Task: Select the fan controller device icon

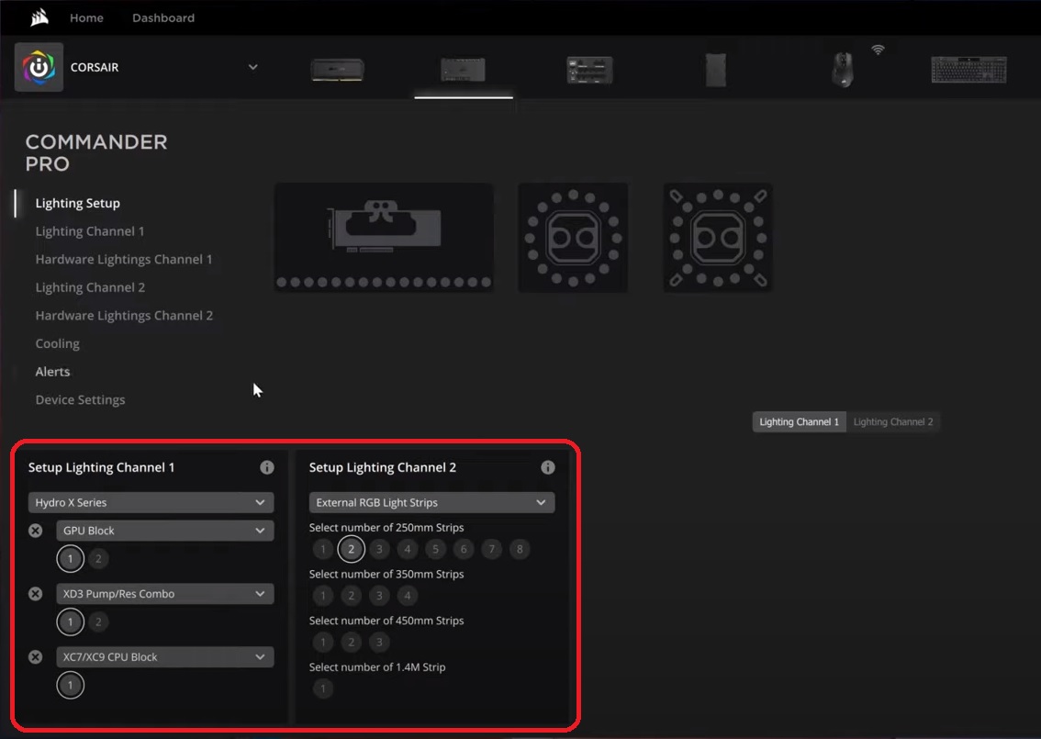Action: (x=588, y=69)
